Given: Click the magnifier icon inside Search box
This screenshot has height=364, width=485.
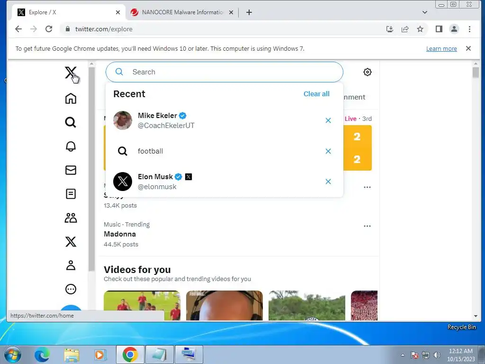Looking at the screenshot, I should 119,72.
